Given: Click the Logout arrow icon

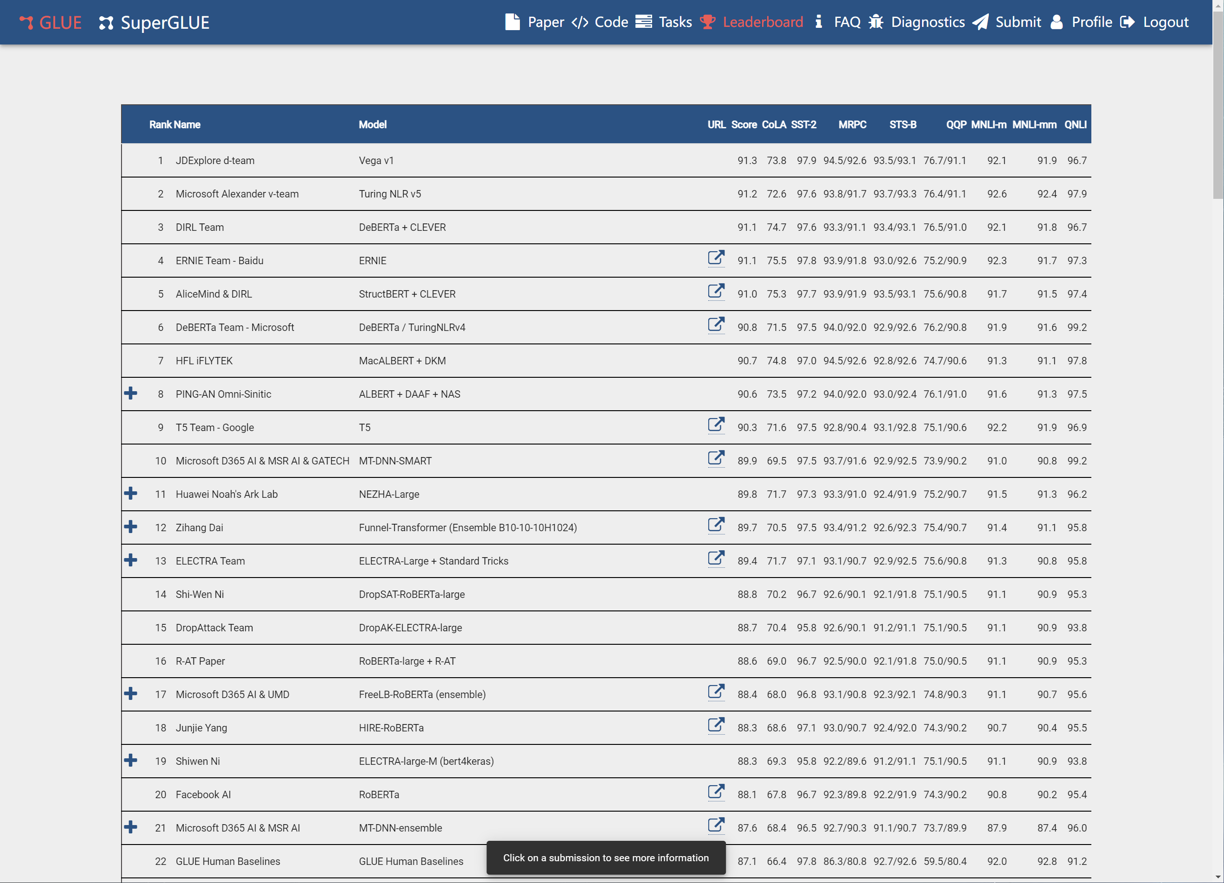Looking at the screenshot, I should point(1128,22).
